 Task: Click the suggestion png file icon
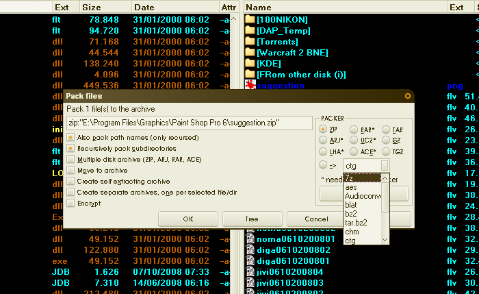click(250, 85)
